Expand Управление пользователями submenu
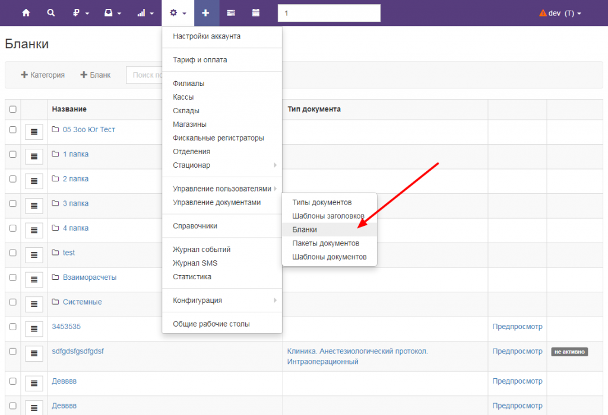 point(222,189)
